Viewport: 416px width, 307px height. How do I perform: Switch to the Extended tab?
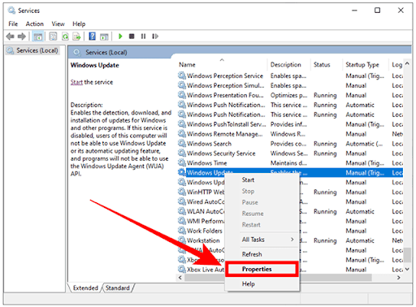(x=85, y=288)
